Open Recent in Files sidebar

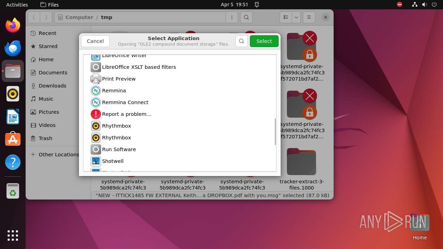click(47, 33)
